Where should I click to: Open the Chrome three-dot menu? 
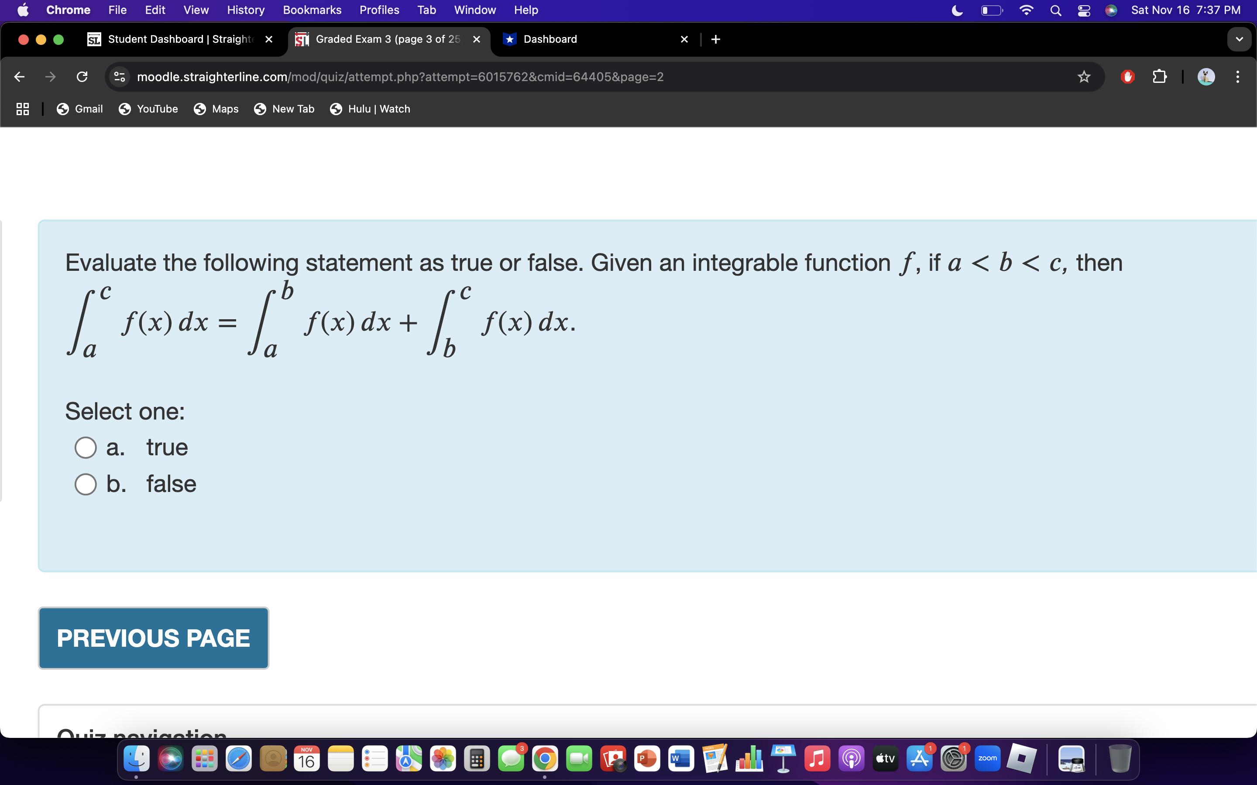[x=1238, y=77]
